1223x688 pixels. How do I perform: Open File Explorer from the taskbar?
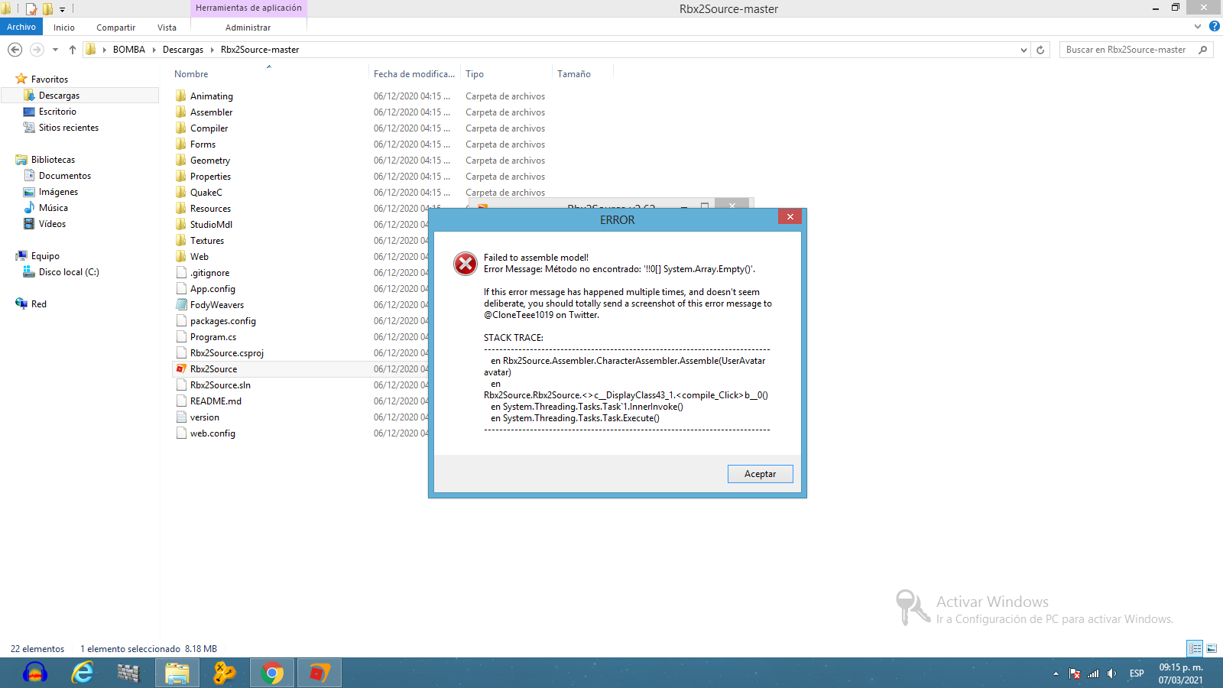[177, 673]
